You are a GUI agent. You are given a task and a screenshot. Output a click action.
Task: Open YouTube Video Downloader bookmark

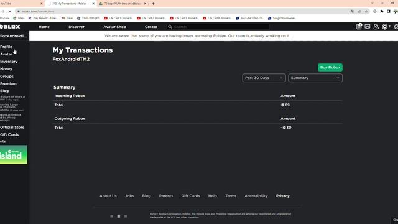(250, 18)
